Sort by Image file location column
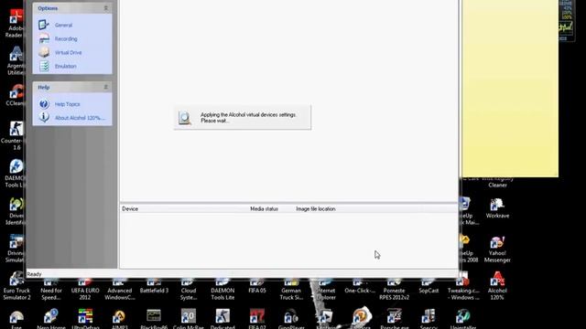The image size is (586, 329). (315, 209)
